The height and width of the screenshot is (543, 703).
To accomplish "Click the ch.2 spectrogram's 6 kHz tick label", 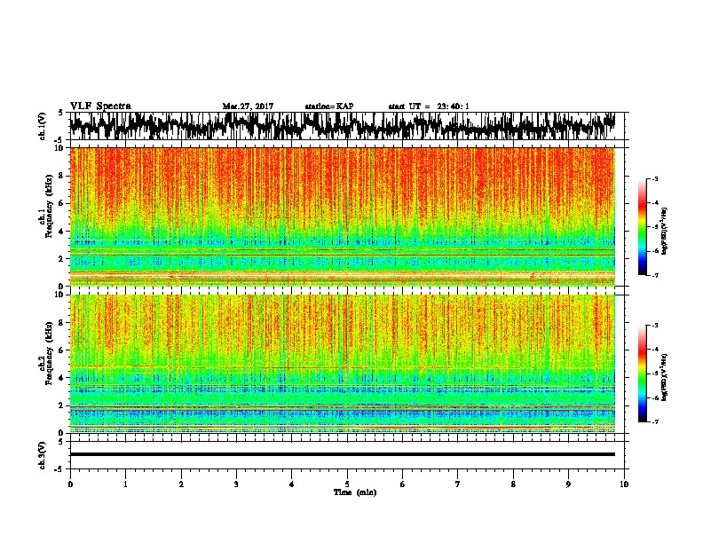I will pos(61,350).
